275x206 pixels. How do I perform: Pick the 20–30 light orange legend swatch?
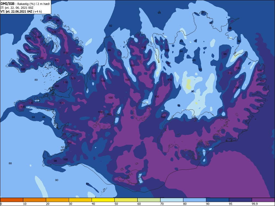[57, 200]
